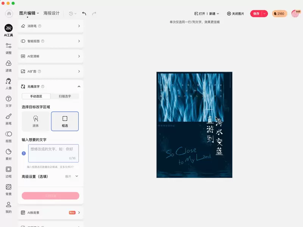Click the 关闭图片 close image button
Viewport: 303px width, 227px height.
coord(236,14)
